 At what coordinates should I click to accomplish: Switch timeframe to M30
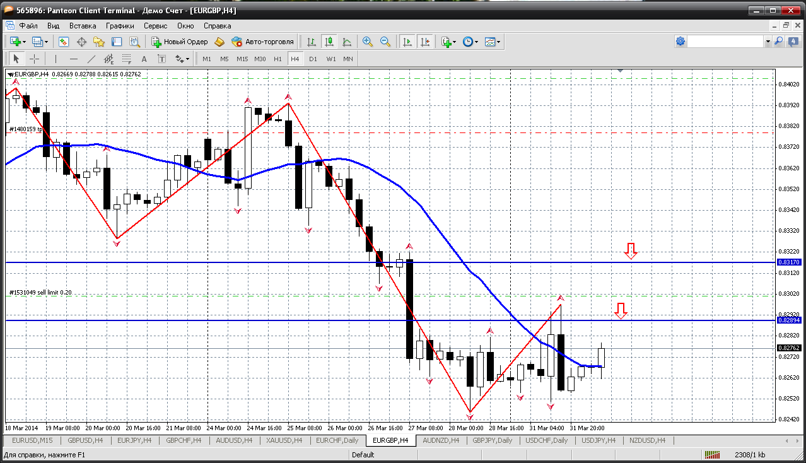click(260, 59)
